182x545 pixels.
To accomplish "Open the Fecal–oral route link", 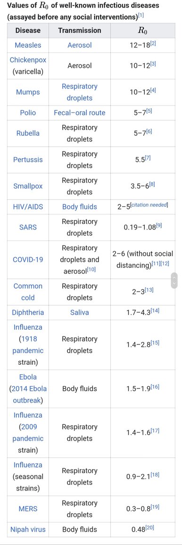I will tap(79, 113).
